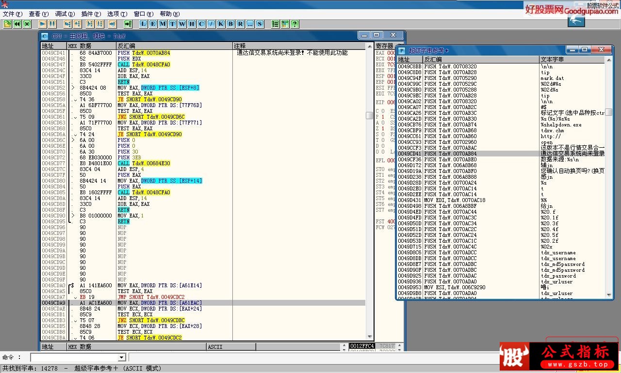Click the Trace over toolbar icon
Image resolution: width=621 pixels, height=373 pixels.
99,24
